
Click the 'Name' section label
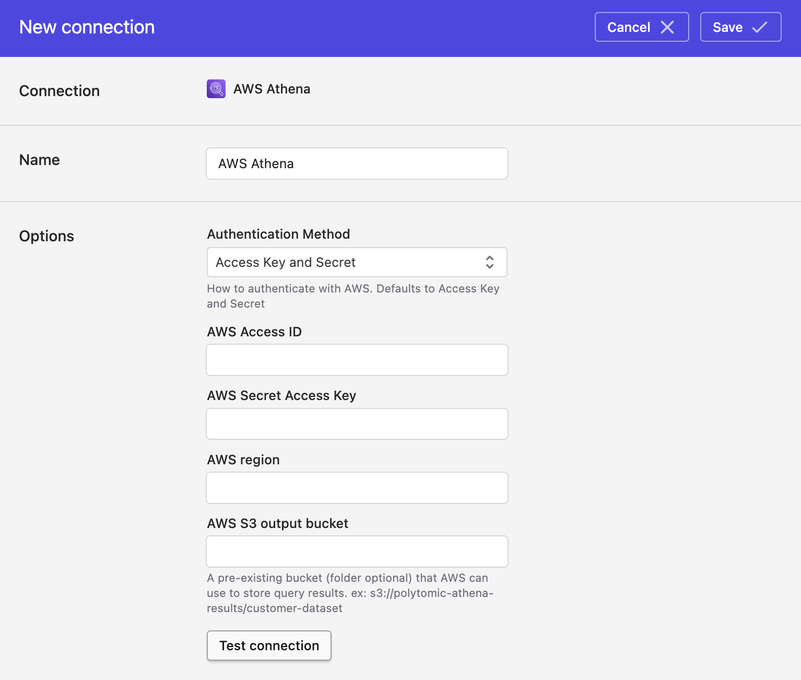(40, 160)
